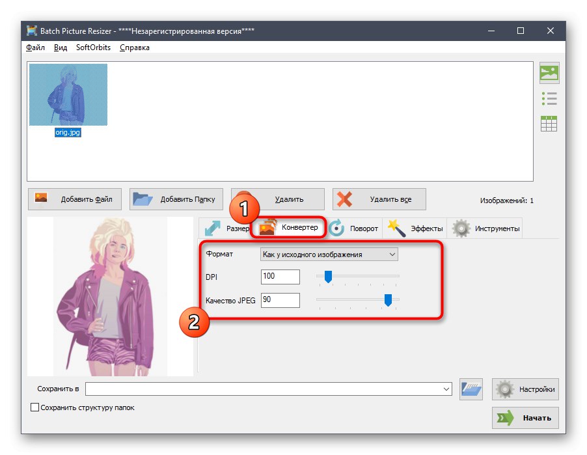Click the DPI value field
The image size is (587, 455).
(280, 277)
